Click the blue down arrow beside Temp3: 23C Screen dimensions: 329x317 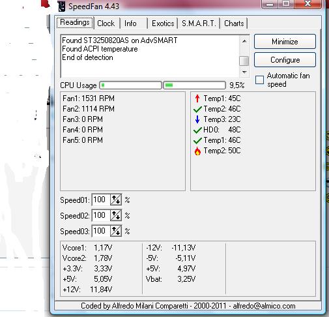coord(197,119)
